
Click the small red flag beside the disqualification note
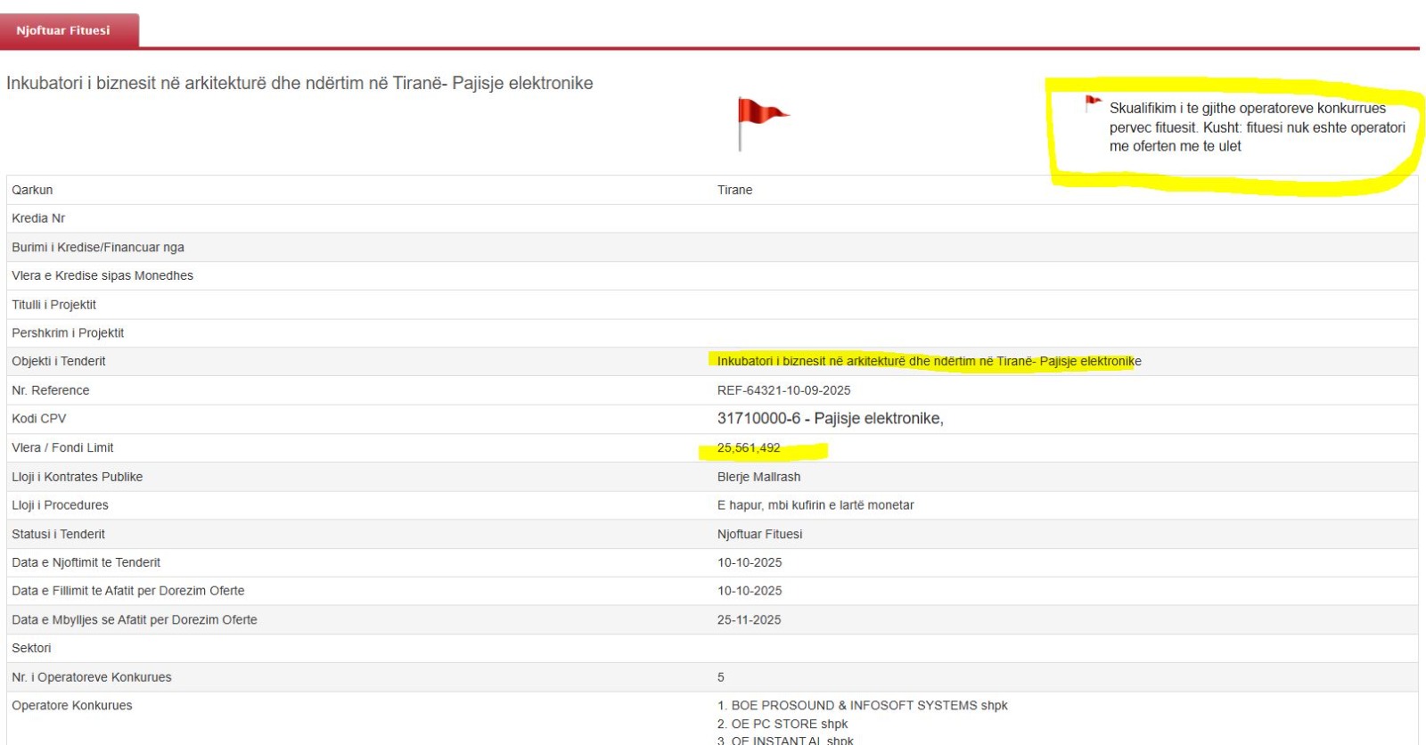point(1092,103)
